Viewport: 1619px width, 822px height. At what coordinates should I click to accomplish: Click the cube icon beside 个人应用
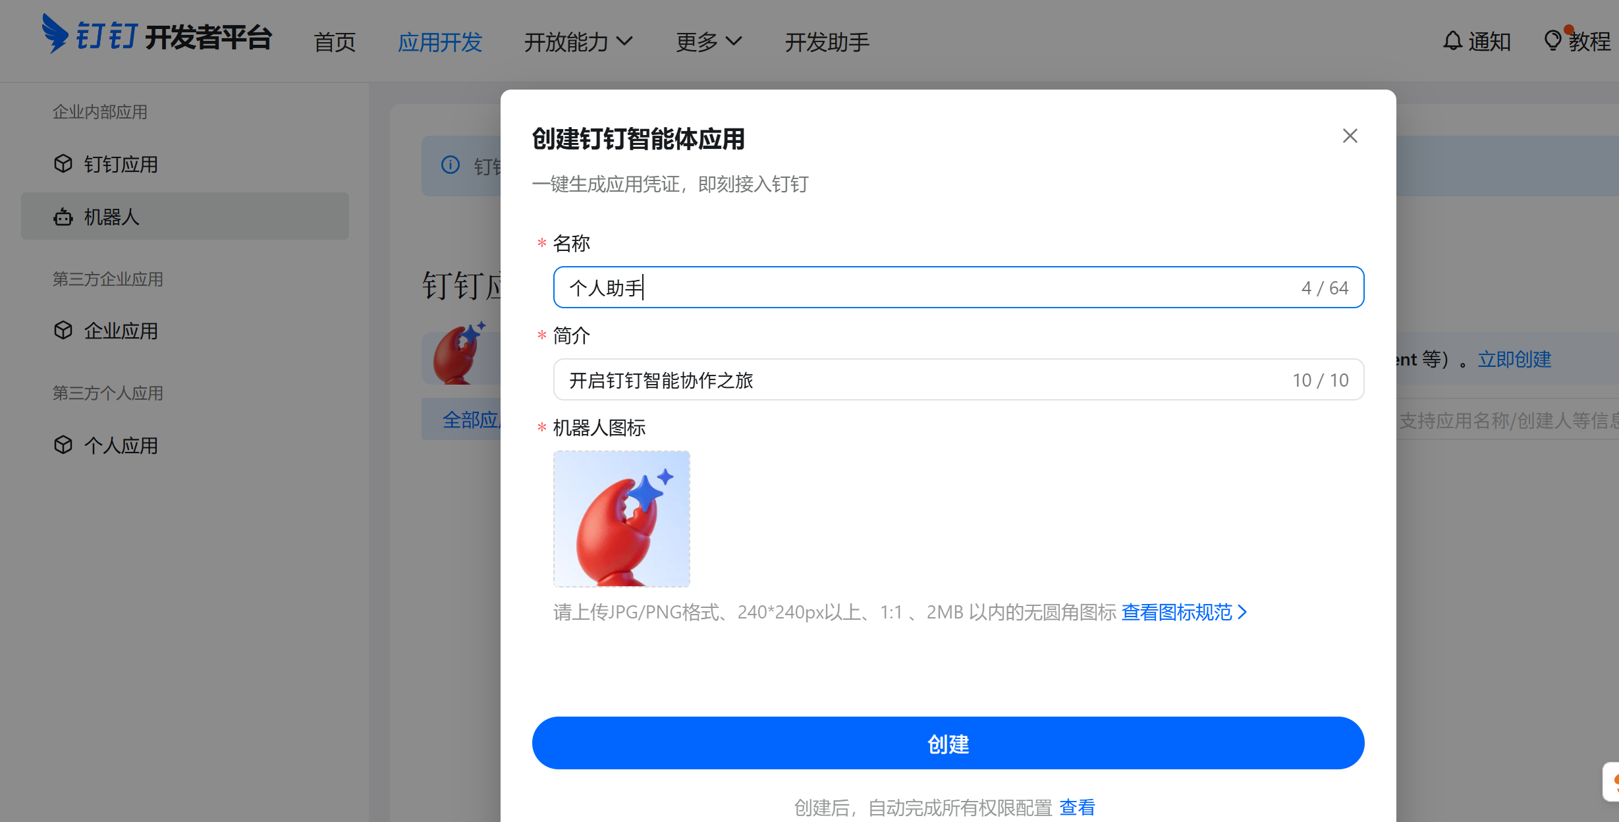coord(63,445)
